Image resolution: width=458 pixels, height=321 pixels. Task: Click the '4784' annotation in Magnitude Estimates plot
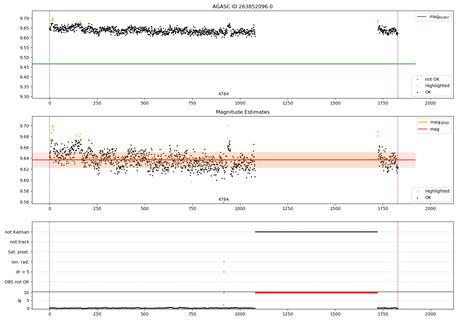pos(223,200)
